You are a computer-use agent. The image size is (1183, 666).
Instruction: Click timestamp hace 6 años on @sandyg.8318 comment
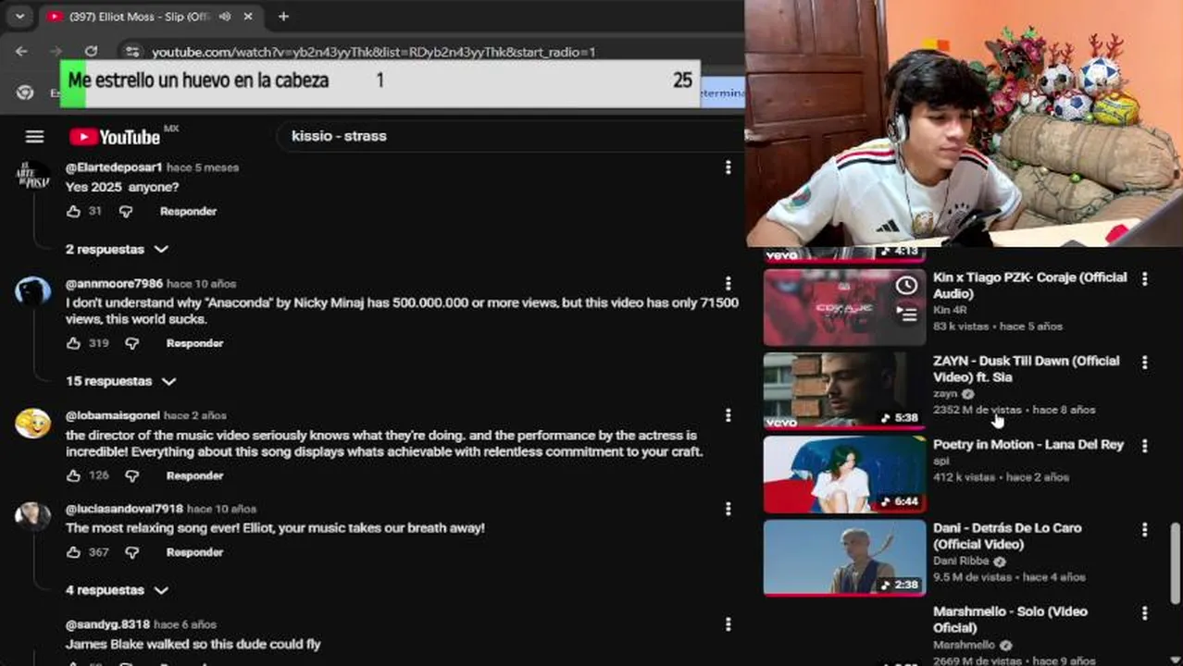[185, 624]
